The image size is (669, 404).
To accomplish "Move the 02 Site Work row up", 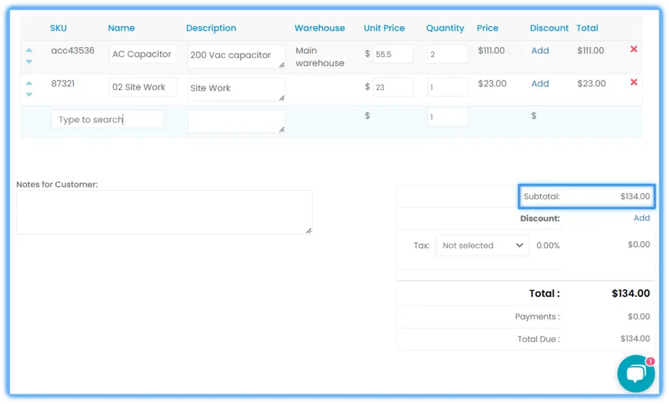I will [x=29, y=83].
